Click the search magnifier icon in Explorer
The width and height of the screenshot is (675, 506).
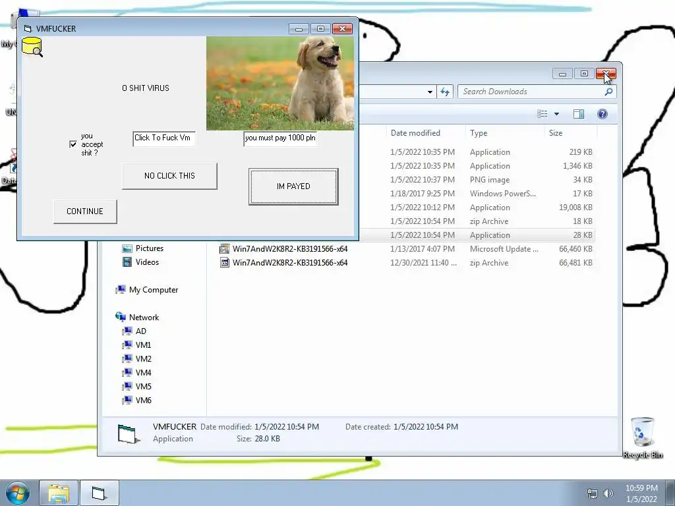[x=608, y=92]
